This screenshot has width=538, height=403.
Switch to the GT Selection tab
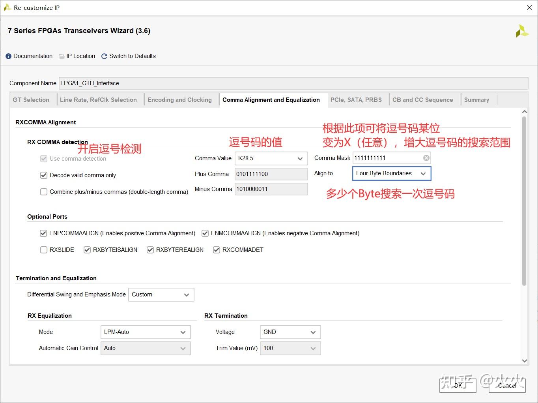tap(31, 99)
